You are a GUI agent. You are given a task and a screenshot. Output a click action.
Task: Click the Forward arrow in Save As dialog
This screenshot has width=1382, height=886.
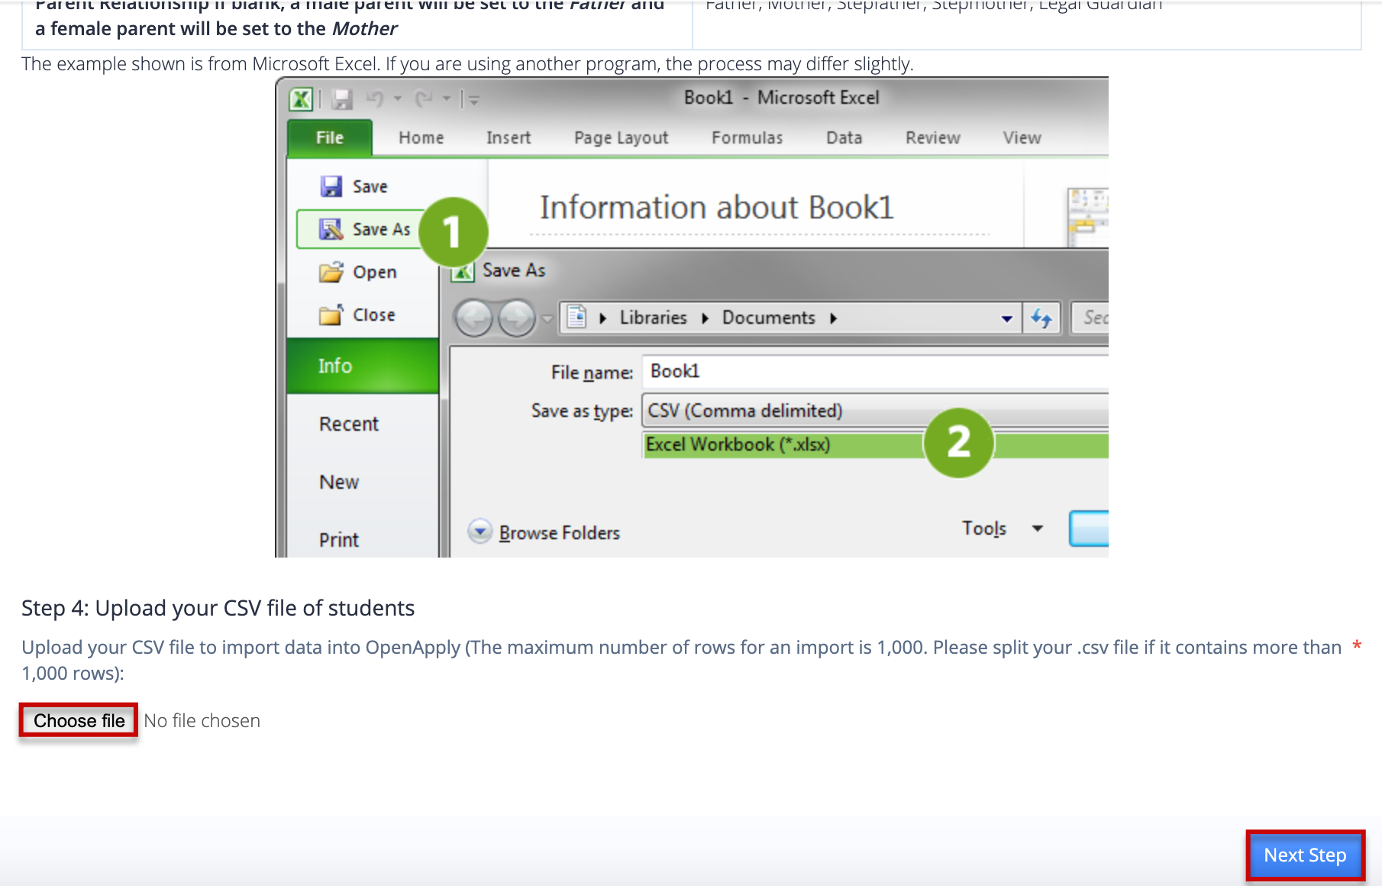517,318
